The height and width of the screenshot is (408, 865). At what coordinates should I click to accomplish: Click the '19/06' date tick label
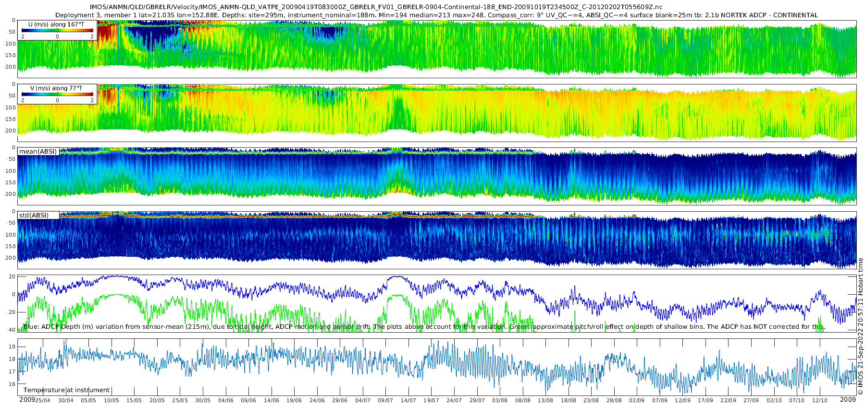click(294, 400)
